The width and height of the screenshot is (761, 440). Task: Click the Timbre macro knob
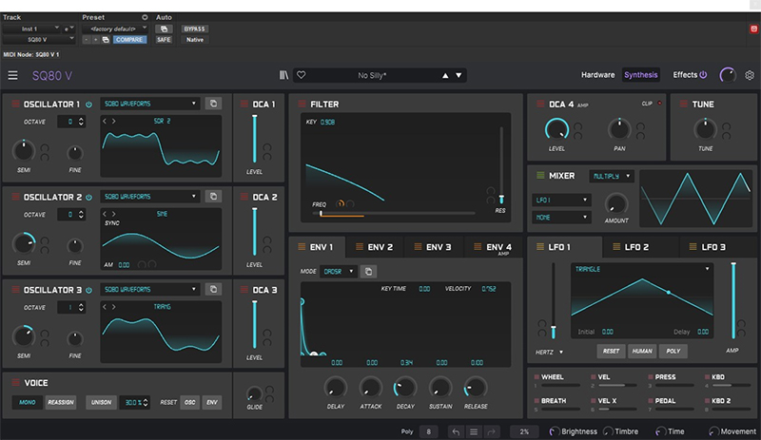point(608,431)
